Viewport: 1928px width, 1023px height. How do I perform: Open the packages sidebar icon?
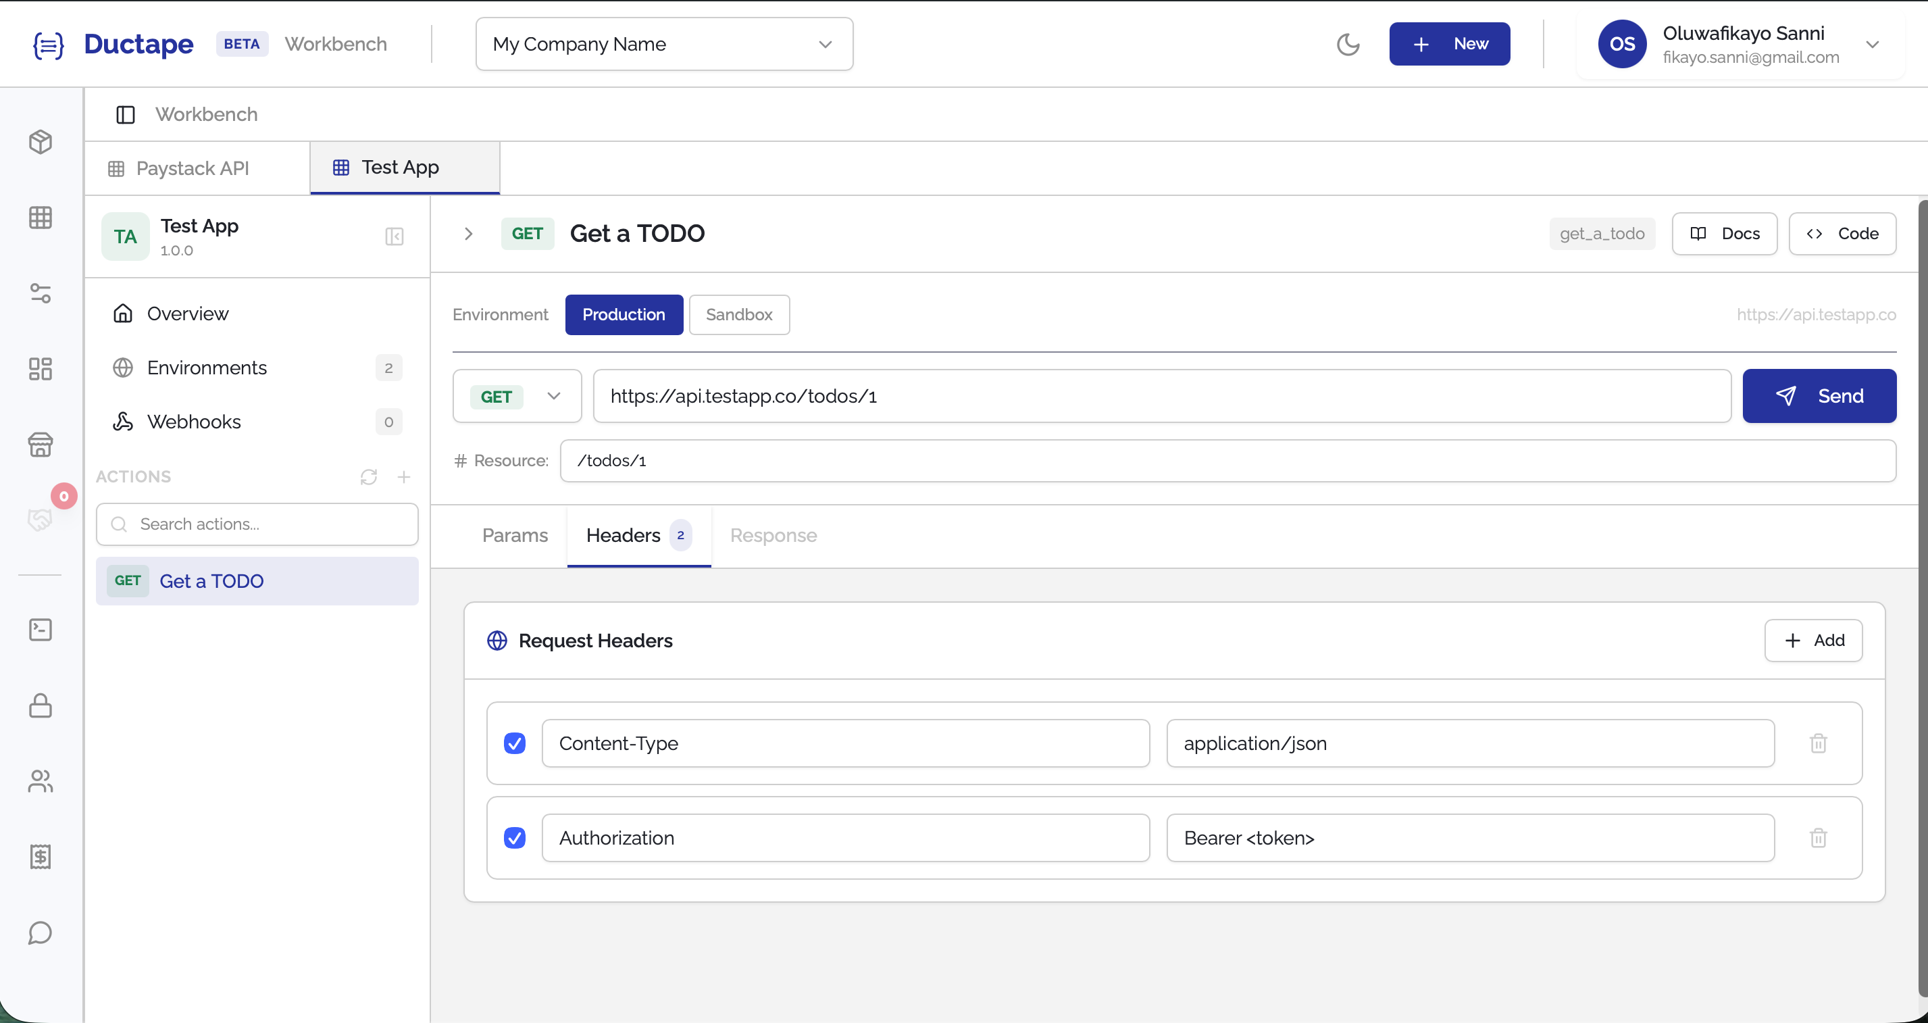tap(41, 141)
